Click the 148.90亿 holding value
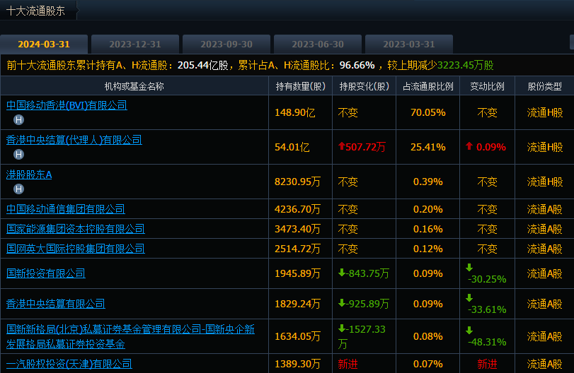Screen dimensions: 574x373 click(x=295, y=112)
